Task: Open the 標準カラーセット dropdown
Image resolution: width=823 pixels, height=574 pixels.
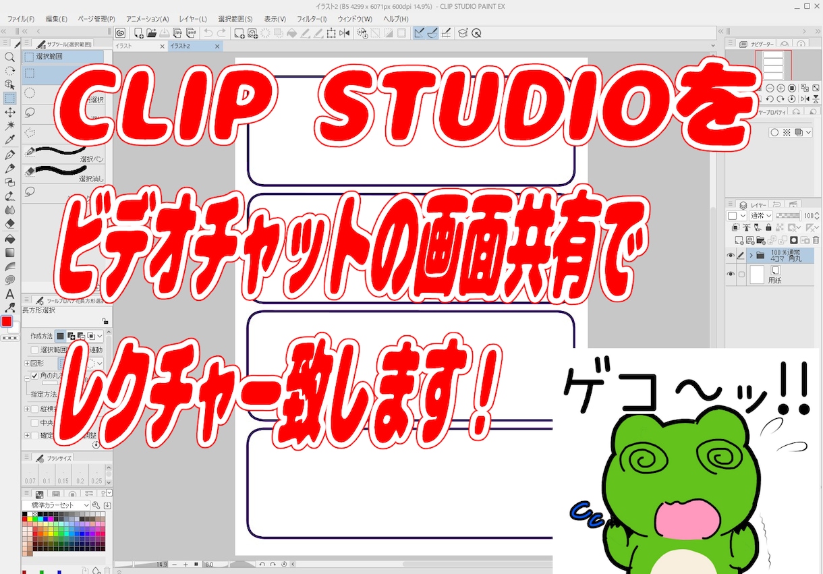Action: [x=56, y=505]
